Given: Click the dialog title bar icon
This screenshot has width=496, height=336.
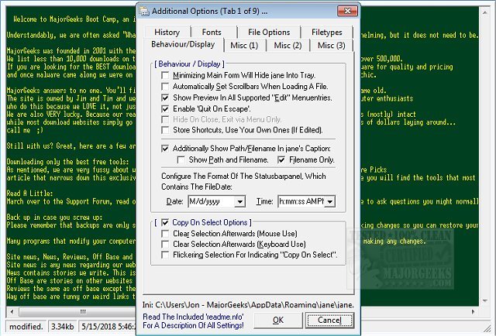Looking at the screenshot, I should coord(145,11).
